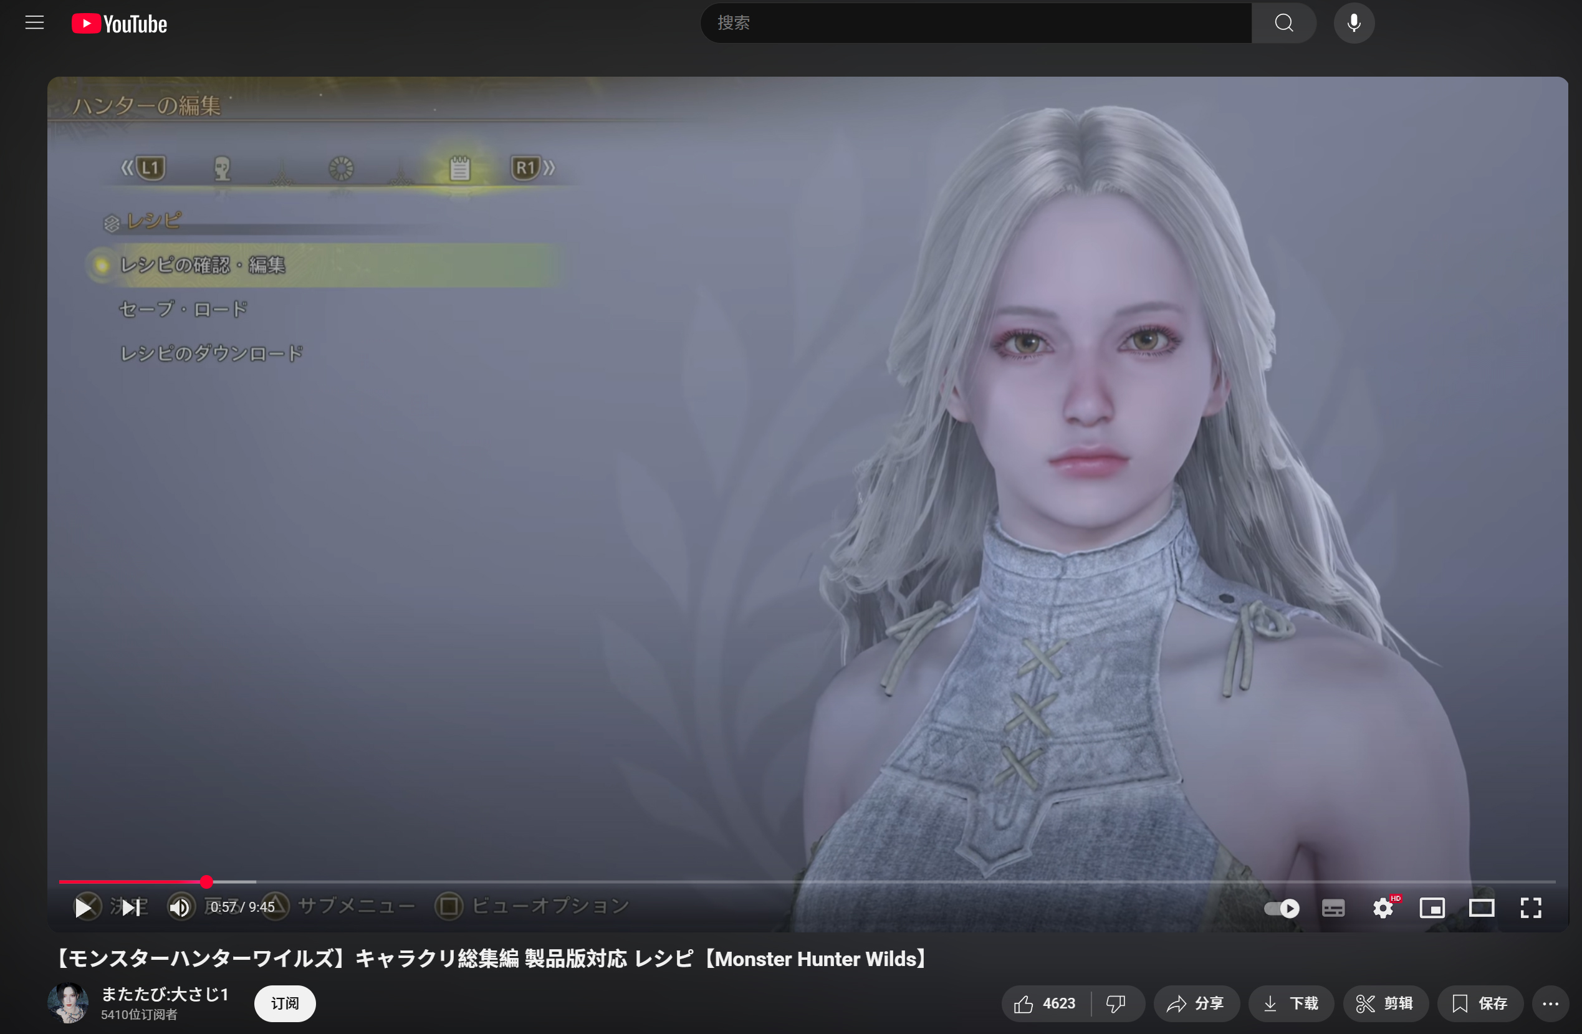Create a clip with 剪辑

point(1385,1004)
